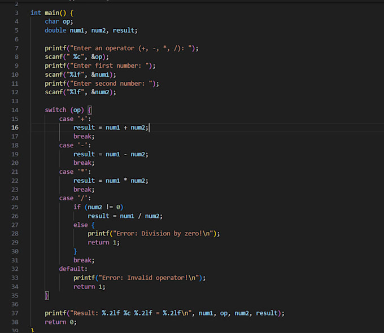Screen dimensions: 384x333
Task: Click the break statement on line 17
Action: point(84,137)
